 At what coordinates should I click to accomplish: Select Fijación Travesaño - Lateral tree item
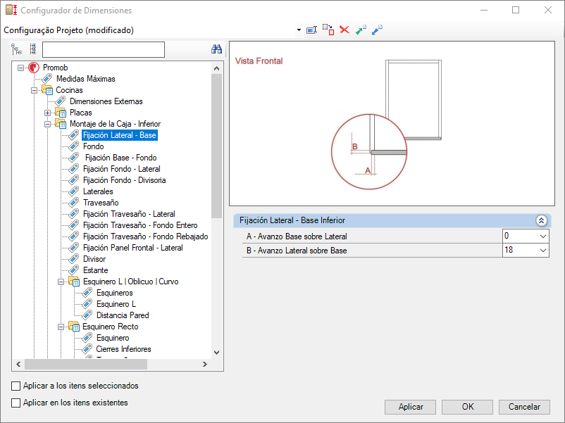click(129, 214)
